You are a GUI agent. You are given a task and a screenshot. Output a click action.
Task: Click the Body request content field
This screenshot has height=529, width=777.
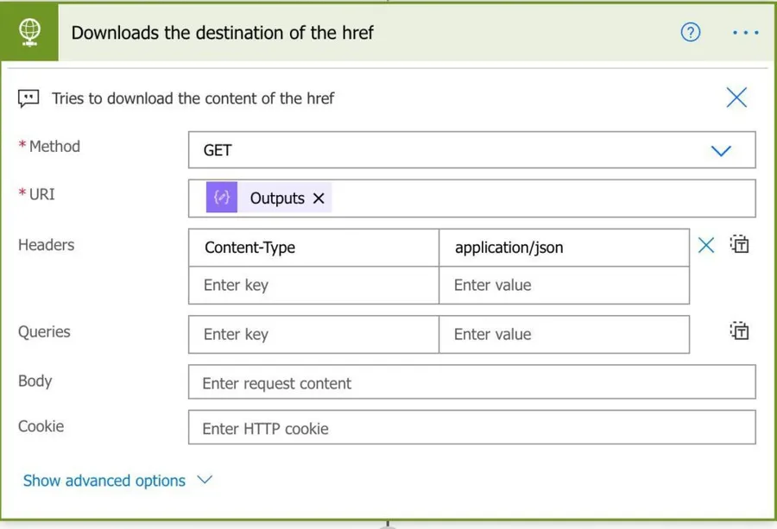point(471,383)
